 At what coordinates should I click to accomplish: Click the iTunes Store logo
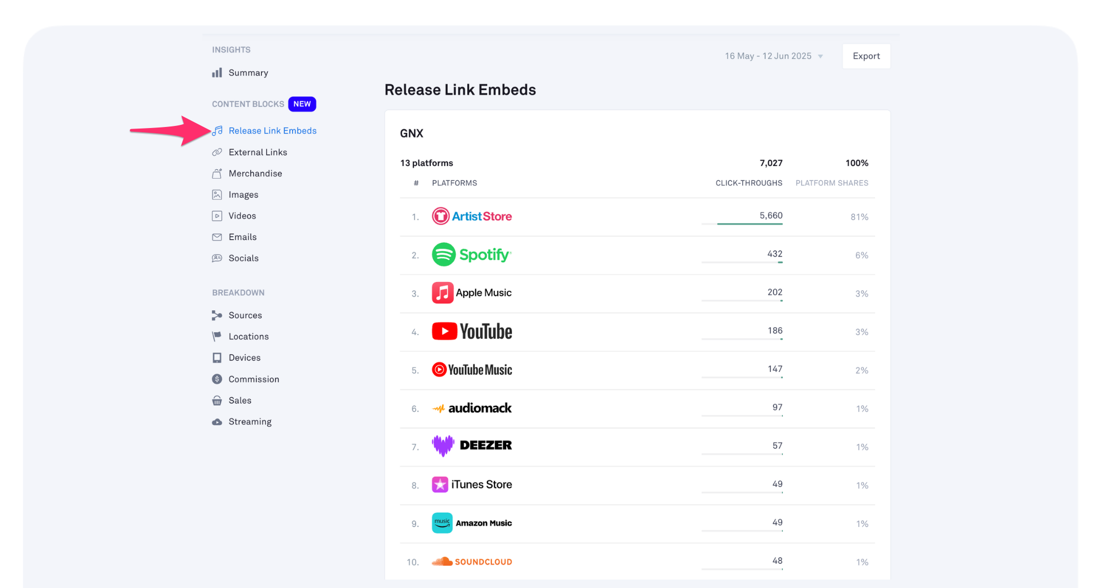coord(472,485)
